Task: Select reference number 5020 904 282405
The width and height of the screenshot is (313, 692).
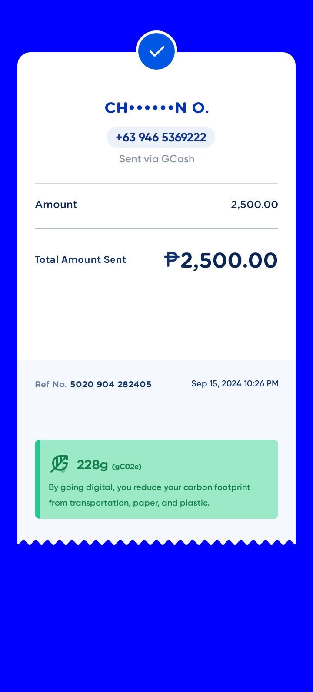Action: 111,384
